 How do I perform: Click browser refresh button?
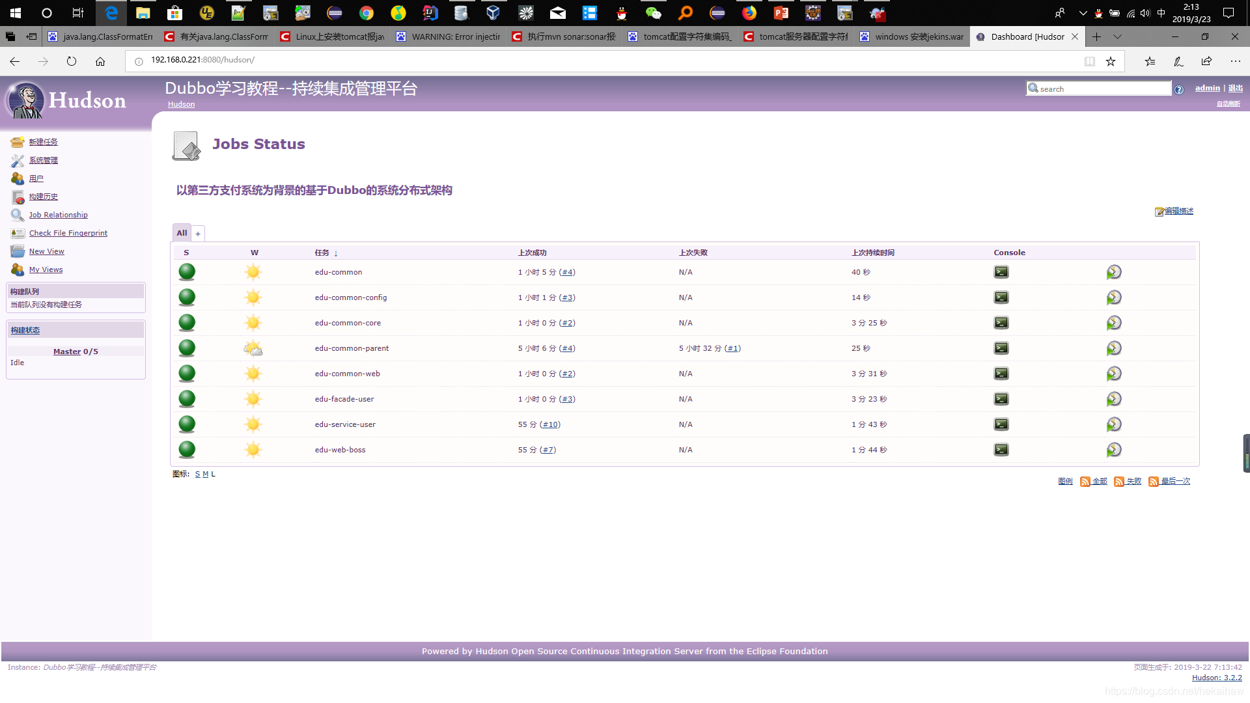pos(72,61)
